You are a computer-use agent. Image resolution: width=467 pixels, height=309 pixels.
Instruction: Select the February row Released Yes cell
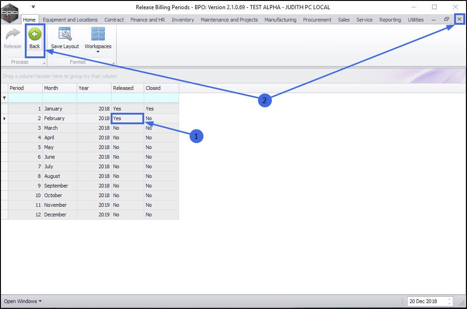click(x=128, y=118)
